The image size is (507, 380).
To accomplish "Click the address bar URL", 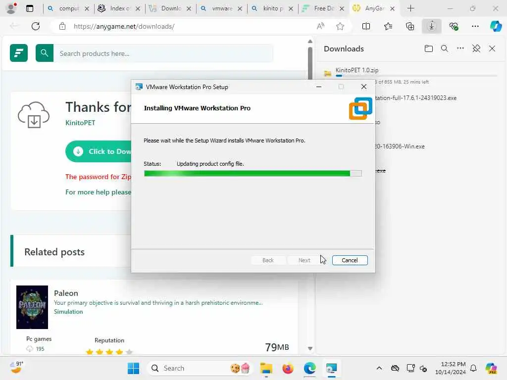I will 124,26.
